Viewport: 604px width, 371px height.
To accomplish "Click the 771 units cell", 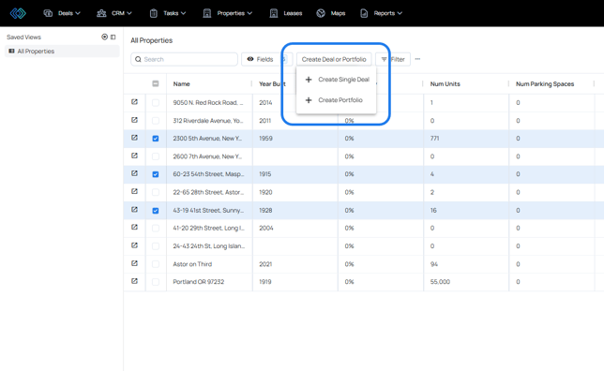I will click(x=466, y=139).
